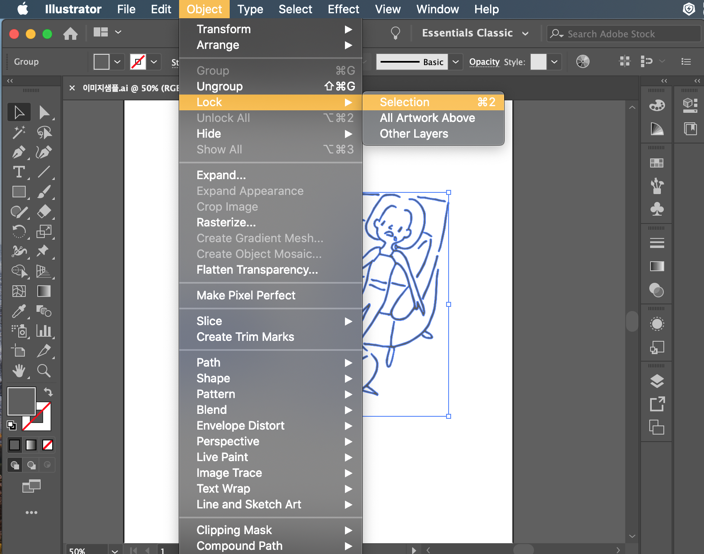The height and width of the screenshot is (554, 704).
Task: Choose All Artwork Above
Action: pyautogui.click(x=433, y=118)
